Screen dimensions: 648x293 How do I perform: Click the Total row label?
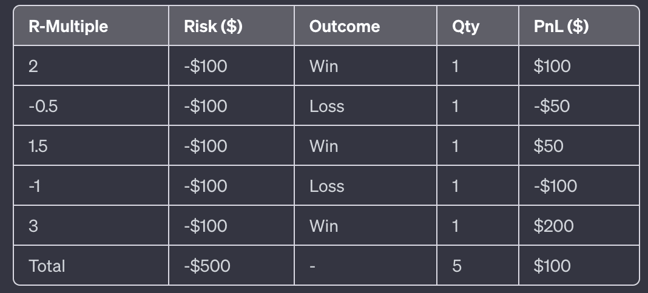(x=47, y=266)
